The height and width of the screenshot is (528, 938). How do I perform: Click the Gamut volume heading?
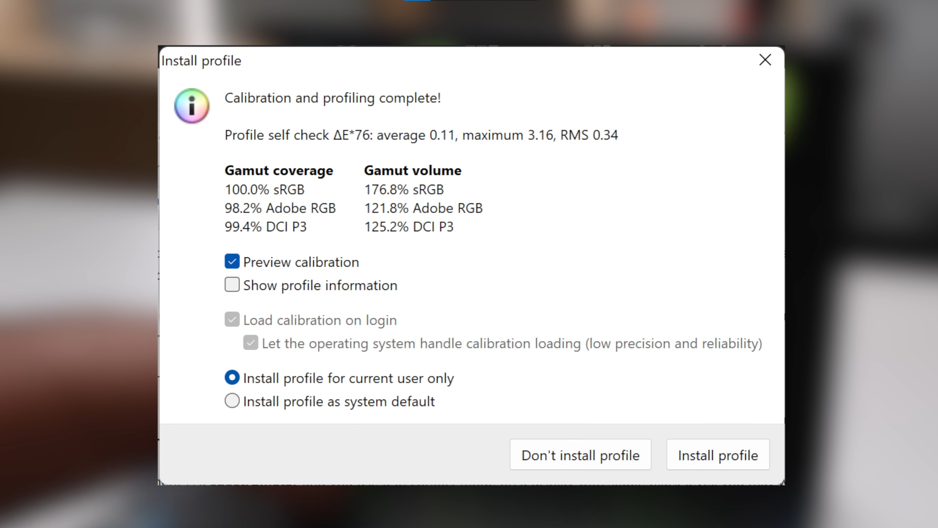click(x=412, y=170)
